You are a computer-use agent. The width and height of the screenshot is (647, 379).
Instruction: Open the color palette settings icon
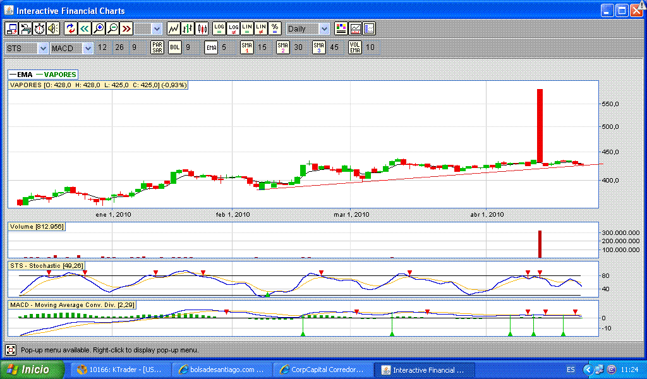point(341,28)
